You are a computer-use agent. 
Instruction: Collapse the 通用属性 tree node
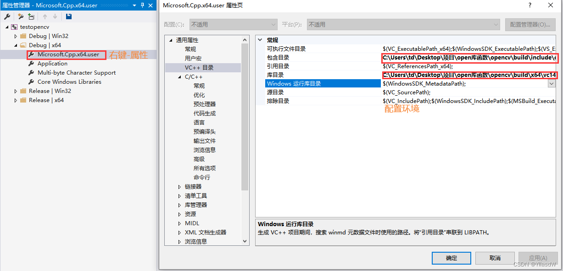coord(171,40)
